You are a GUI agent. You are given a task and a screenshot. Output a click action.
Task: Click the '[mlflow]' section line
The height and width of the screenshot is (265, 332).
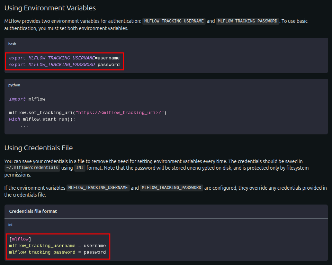coord(20,239)
